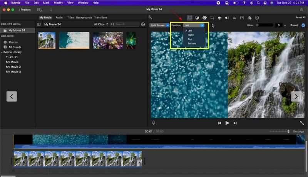Viewport: 308px width, 177px height.
Task: Open the Split Screen overlay style dropdown
Action: pyautogui.click(x=159, y=25)
